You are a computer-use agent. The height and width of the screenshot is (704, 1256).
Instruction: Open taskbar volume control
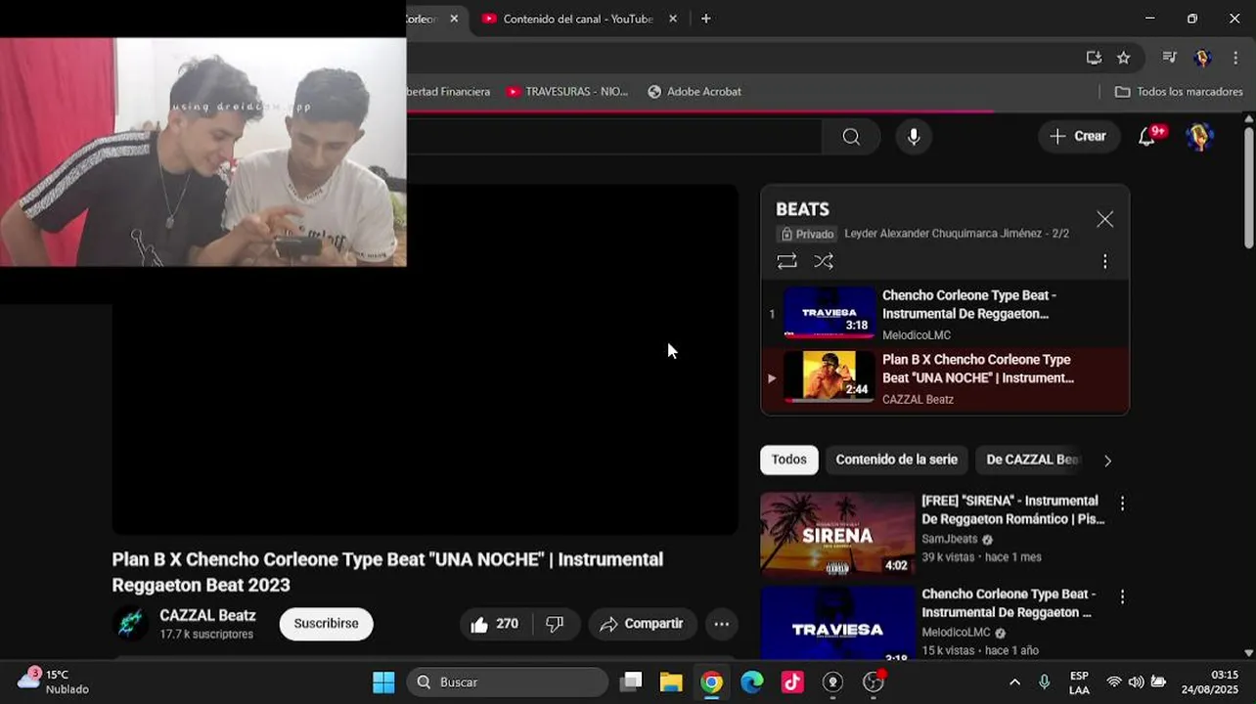pos(1136,682)
